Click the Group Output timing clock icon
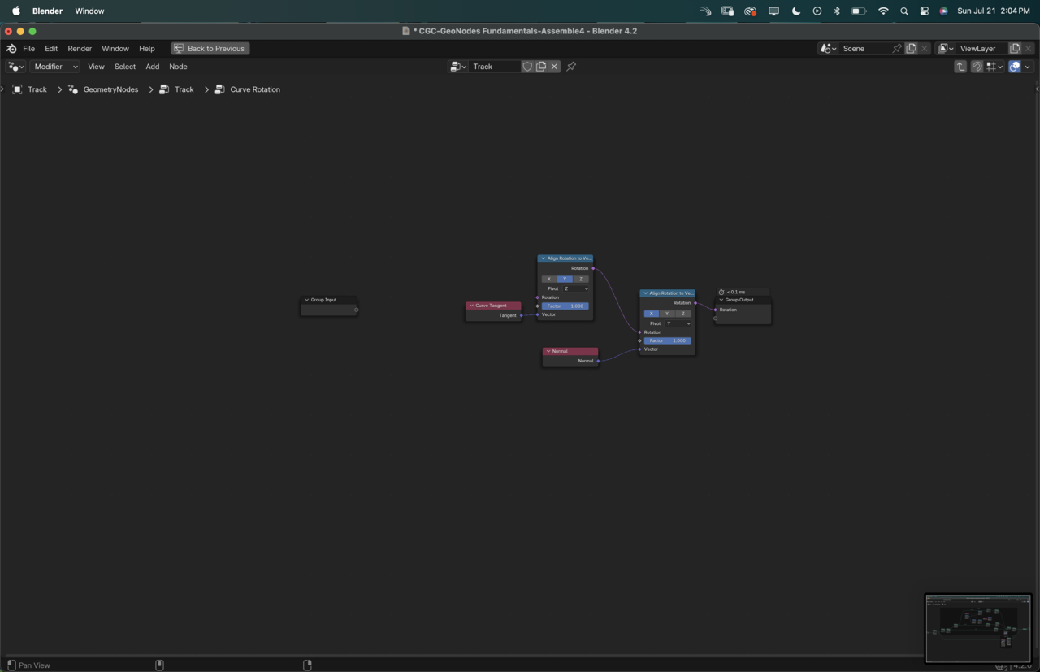The height and width of the screenshot is (672, 1040). 721,292
